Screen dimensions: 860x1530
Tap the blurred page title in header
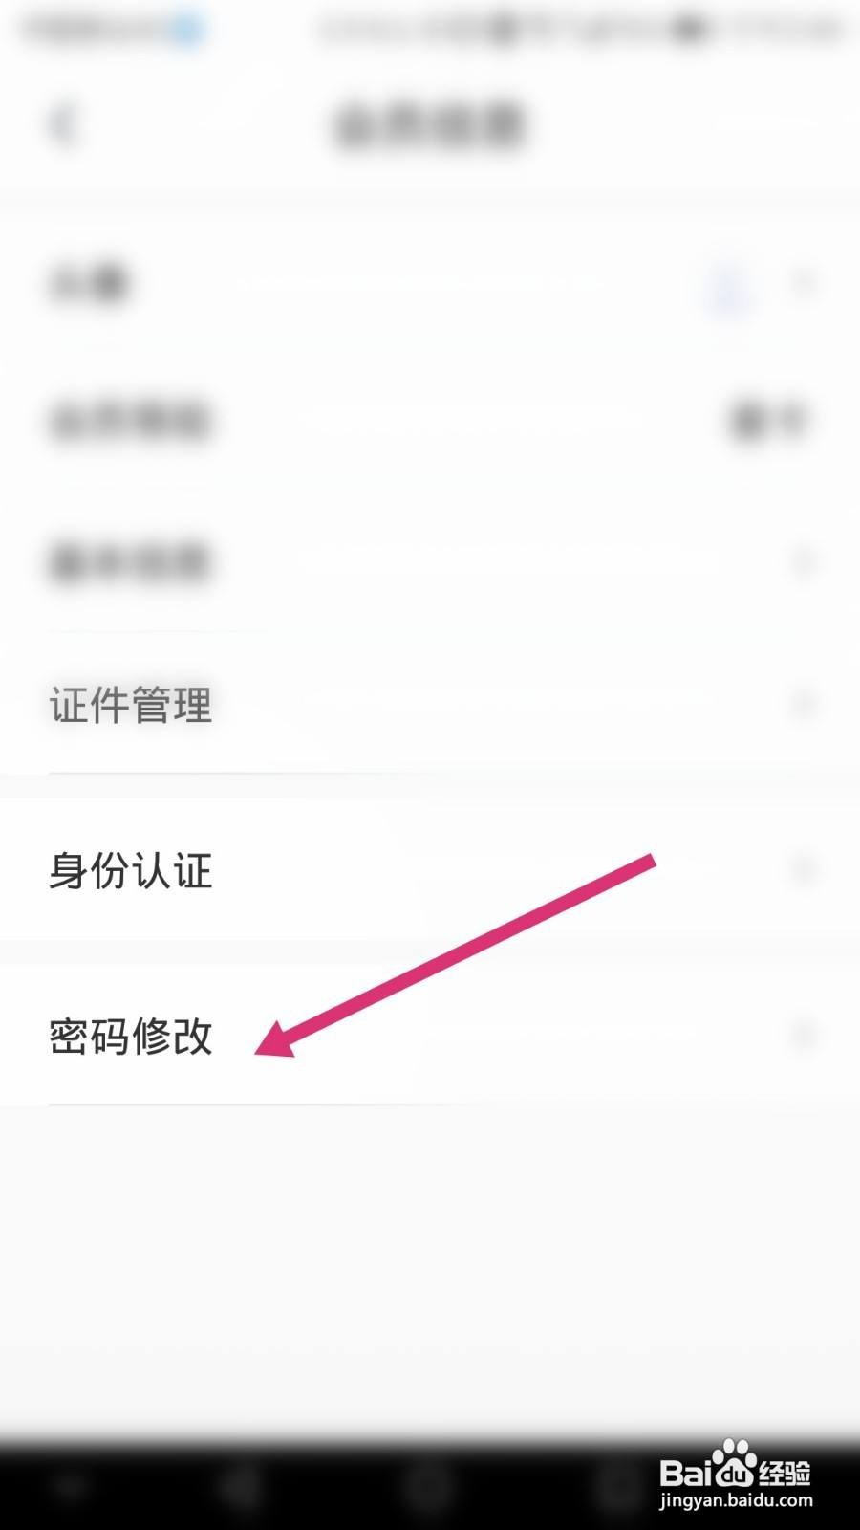tap(430, 125)
